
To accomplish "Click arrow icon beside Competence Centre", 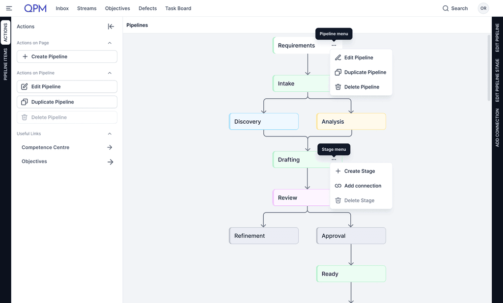I will 110,147.
